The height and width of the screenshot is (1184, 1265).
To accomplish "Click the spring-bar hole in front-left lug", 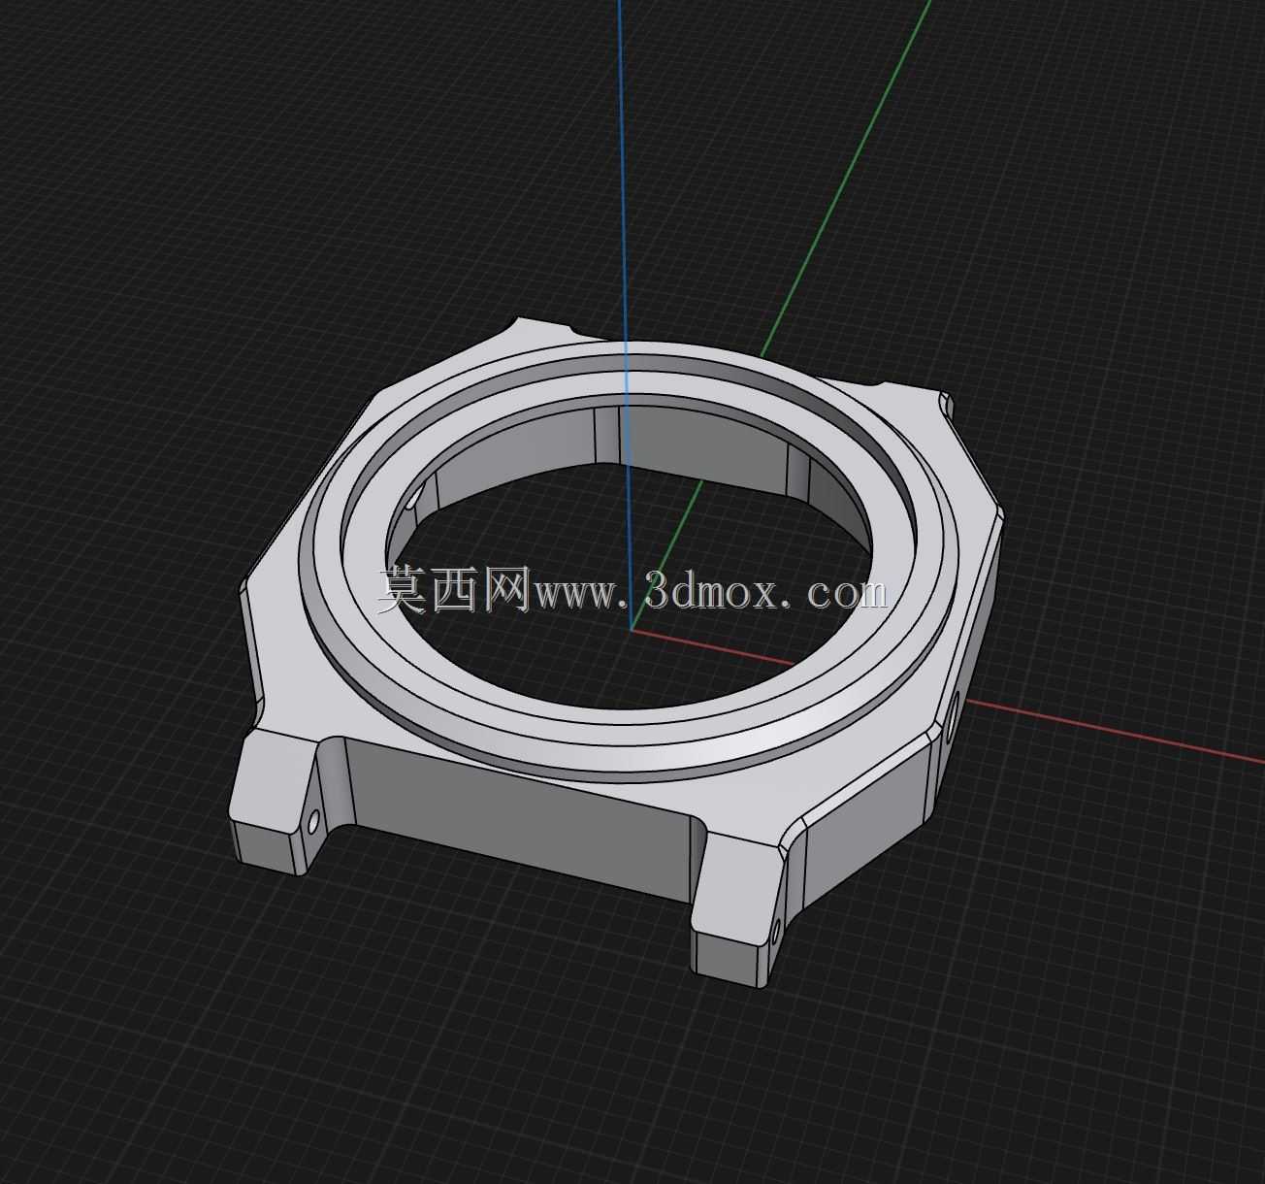I will [313, 824].
